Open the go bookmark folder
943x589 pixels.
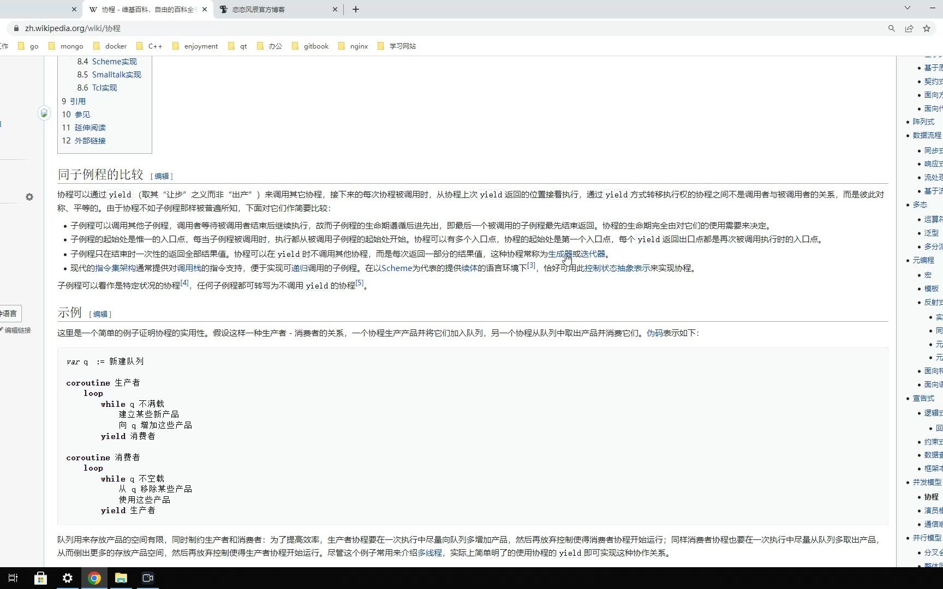pos(28,46)
